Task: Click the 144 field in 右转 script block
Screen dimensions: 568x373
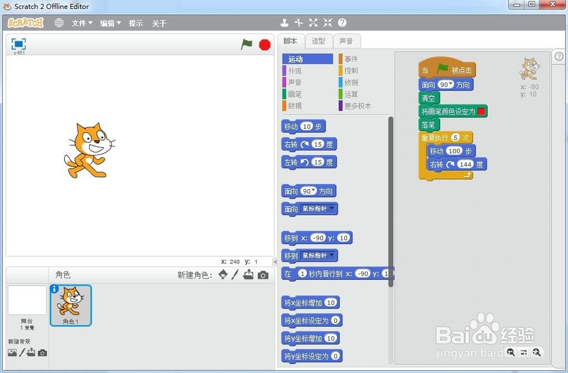Action: coord(465,164)
